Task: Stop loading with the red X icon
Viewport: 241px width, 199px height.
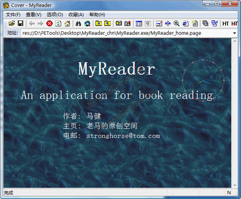Action: 49,24
